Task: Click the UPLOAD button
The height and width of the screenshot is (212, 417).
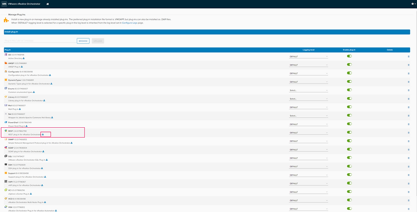Action: tap(98, 41)
